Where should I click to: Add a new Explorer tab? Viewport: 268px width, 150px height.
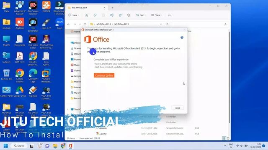pyautogui.click(x=113, y=7)
